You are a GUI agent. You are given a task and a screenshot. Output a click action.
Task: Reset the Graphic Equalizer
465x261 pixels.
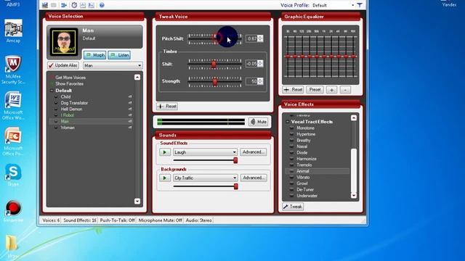tap(293, 90)
